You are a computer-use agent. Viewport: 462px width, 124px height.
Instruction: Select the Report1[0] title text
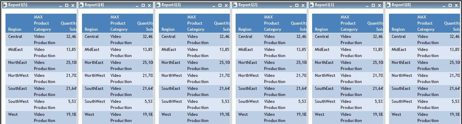pyautogui.click(x=401, y=5)
